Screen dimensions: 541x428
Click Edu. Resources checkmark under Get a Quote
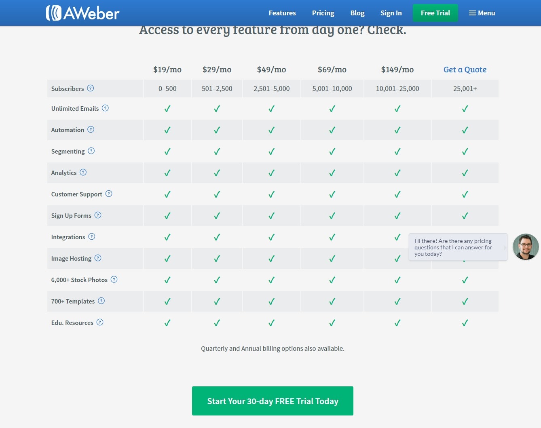pyautogui.click(x=465, y=323)
